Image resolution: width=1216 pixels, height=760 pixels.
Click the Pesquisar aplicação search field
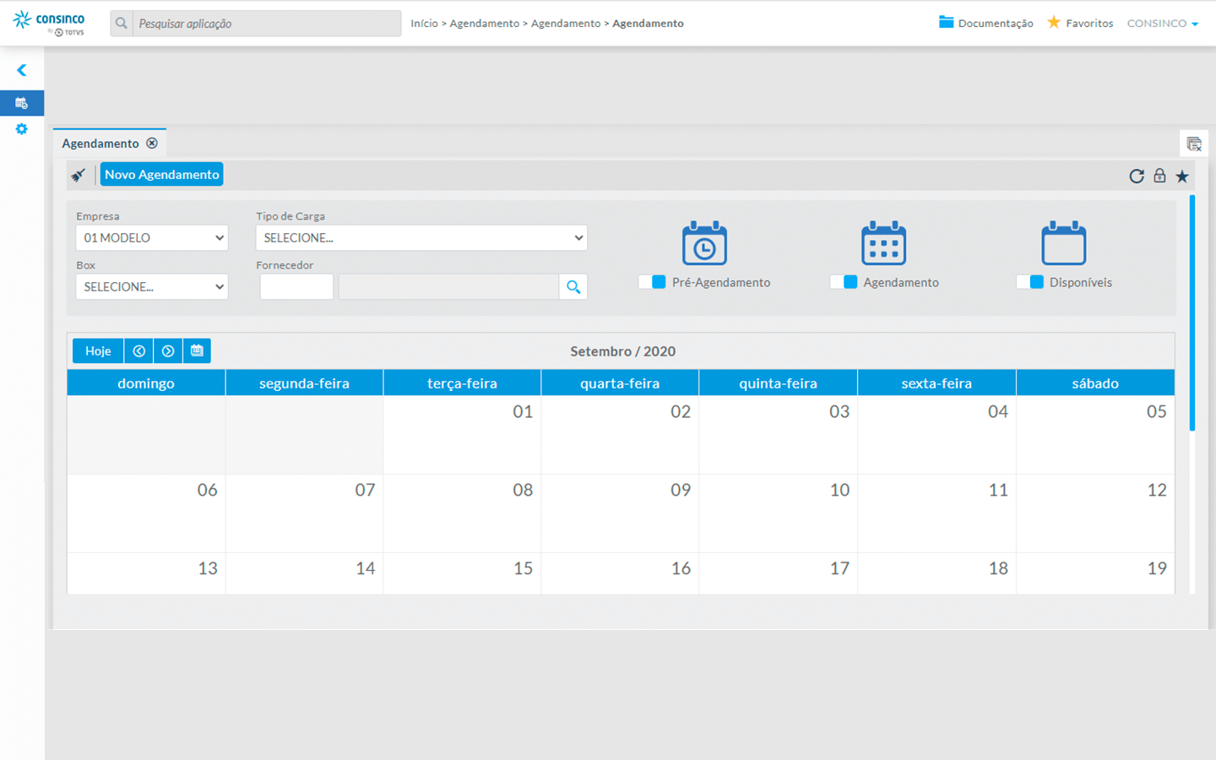coord(266,24)
